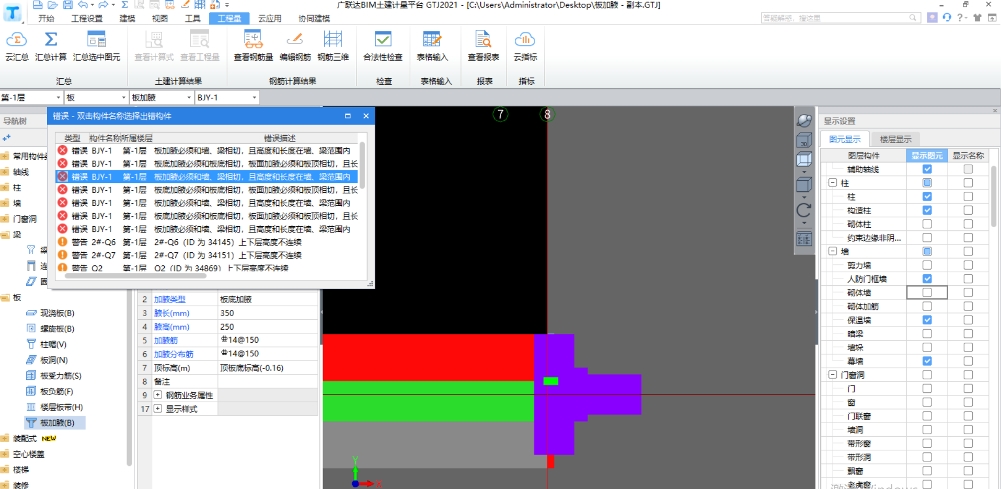This screenshot has height=489, width=1001.
Task: Select 螺旋板(B) in navigation tree
Action: pos(57,329)
